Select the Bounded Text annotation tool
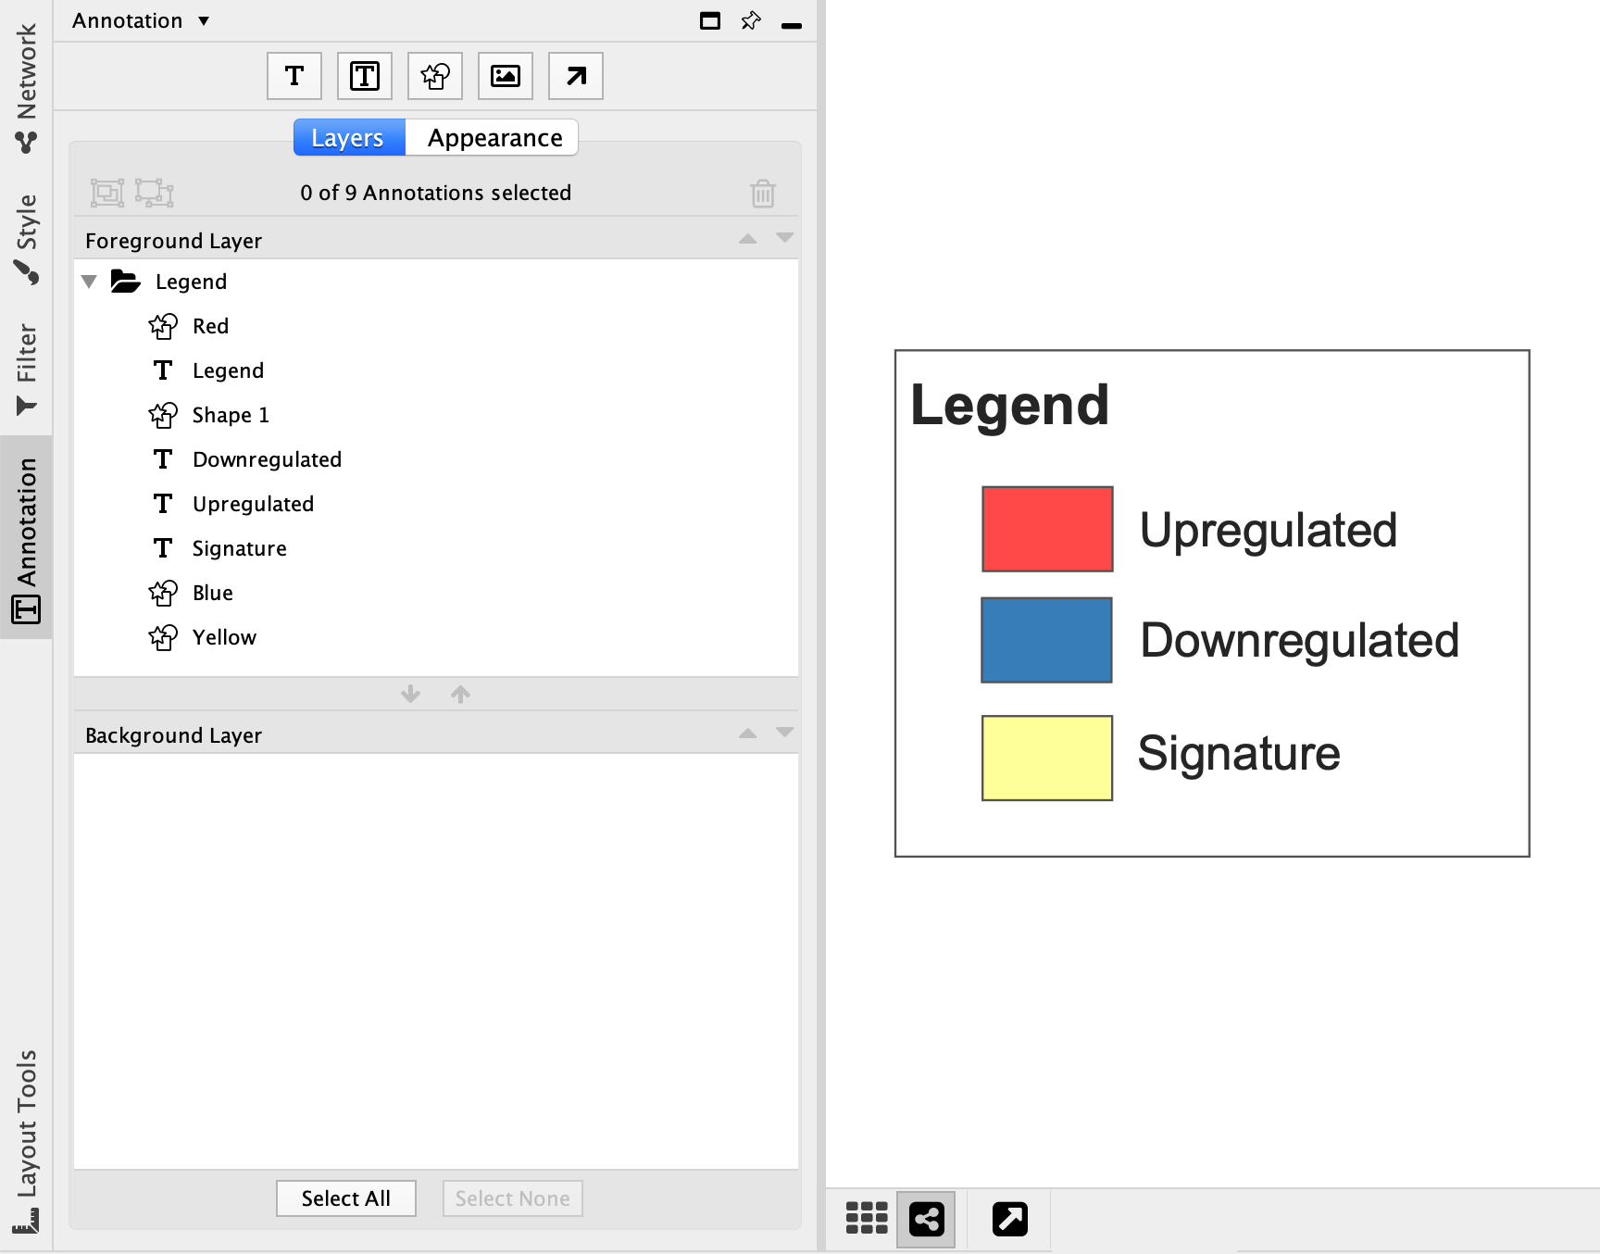 (x=365, y=76)
